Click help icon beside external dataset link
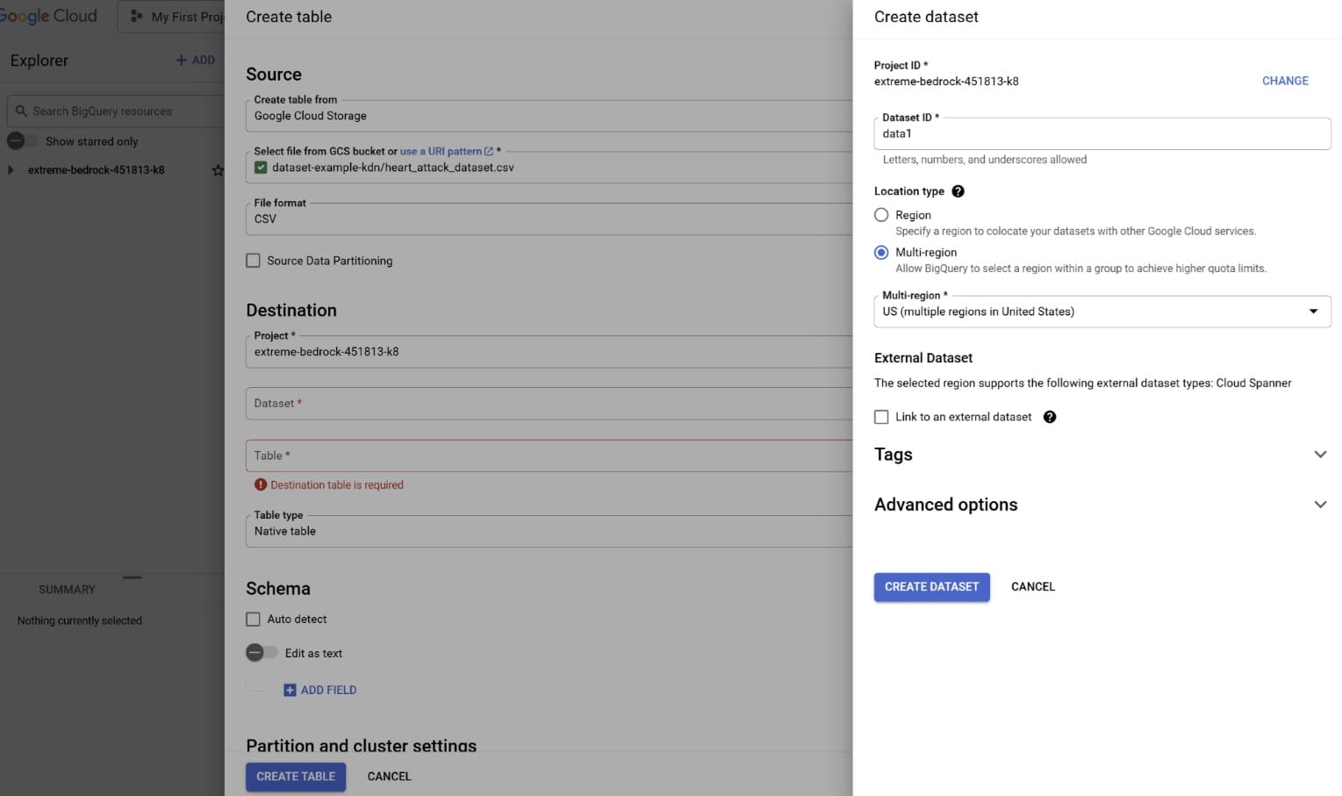 coord(1050,417)
